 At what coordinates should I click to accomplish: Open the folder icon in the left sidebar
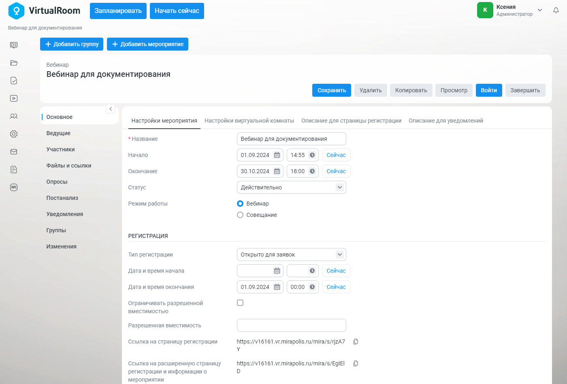pos(14,63)
